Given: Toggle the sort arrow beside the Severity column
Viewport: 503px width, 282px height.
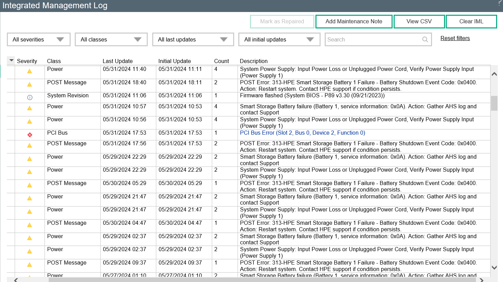Looking at the screenshot, I should point(11,61).
